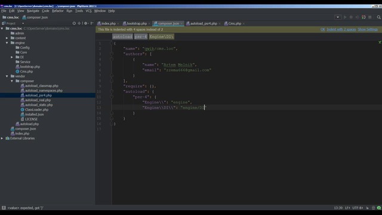Screen dimensions: 382x215
Task: Close the bootstrap.php editor tab
Action: pos(149,24)
